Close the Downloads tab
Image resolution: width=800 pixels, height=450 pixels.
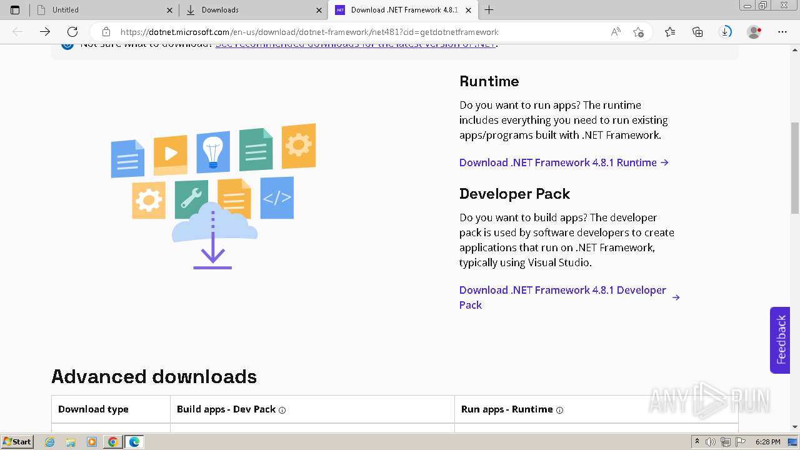click(x=319, y=10)
